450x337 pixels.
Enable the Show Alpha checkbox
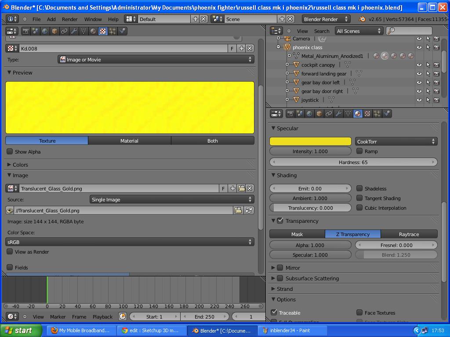9,151
